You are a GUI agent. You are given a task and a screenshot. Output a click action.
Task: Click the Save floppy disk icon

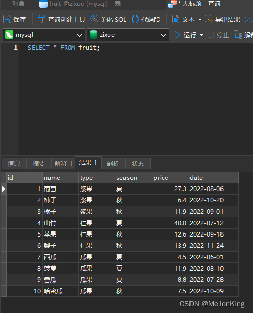point(7,19)
